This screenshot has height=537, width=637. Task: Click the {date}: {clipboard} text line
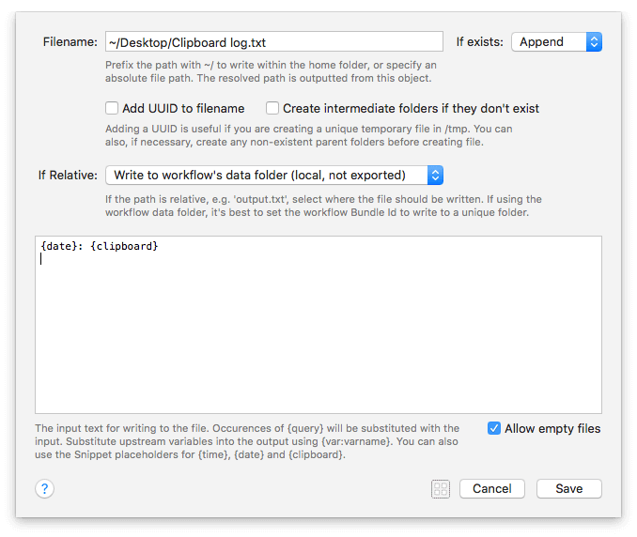click(x=100, y=246)
